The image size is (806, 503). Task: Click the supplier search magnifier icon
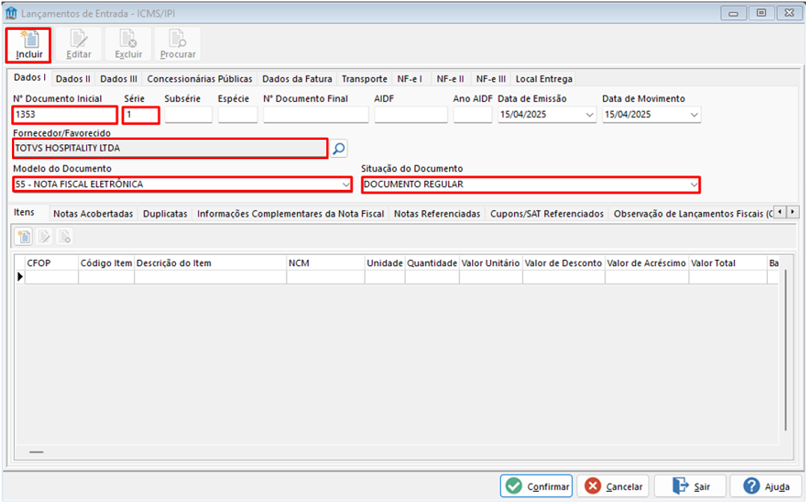339,149
